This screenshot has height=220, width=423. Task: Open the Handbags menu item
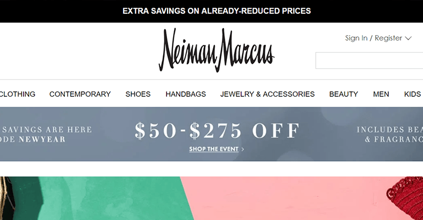click(x=186, y=94)
